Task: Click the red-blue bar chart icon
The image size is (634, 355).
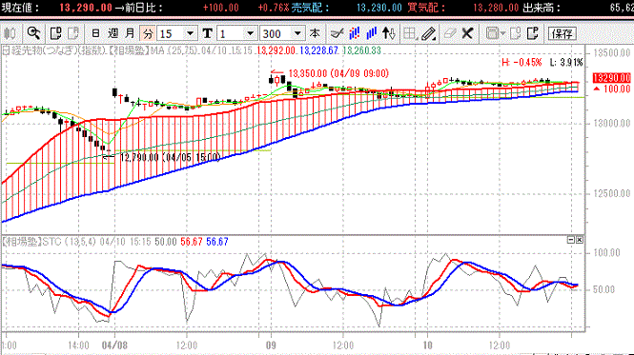Action: point(355,33)
